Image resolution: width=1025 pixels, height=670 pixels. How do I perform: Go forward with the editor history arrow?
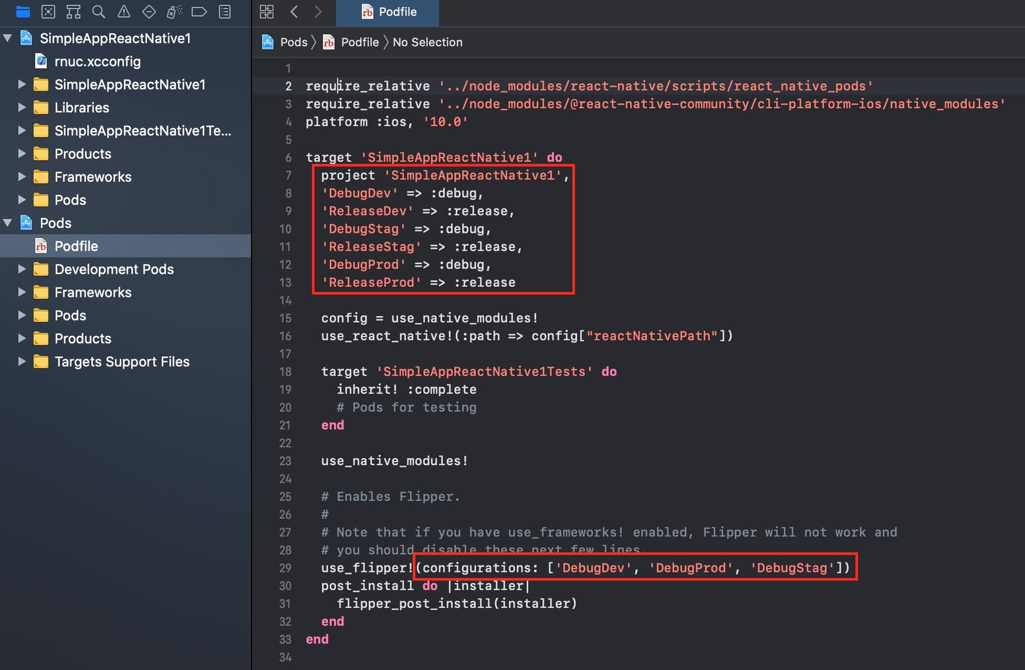point(318,11)
